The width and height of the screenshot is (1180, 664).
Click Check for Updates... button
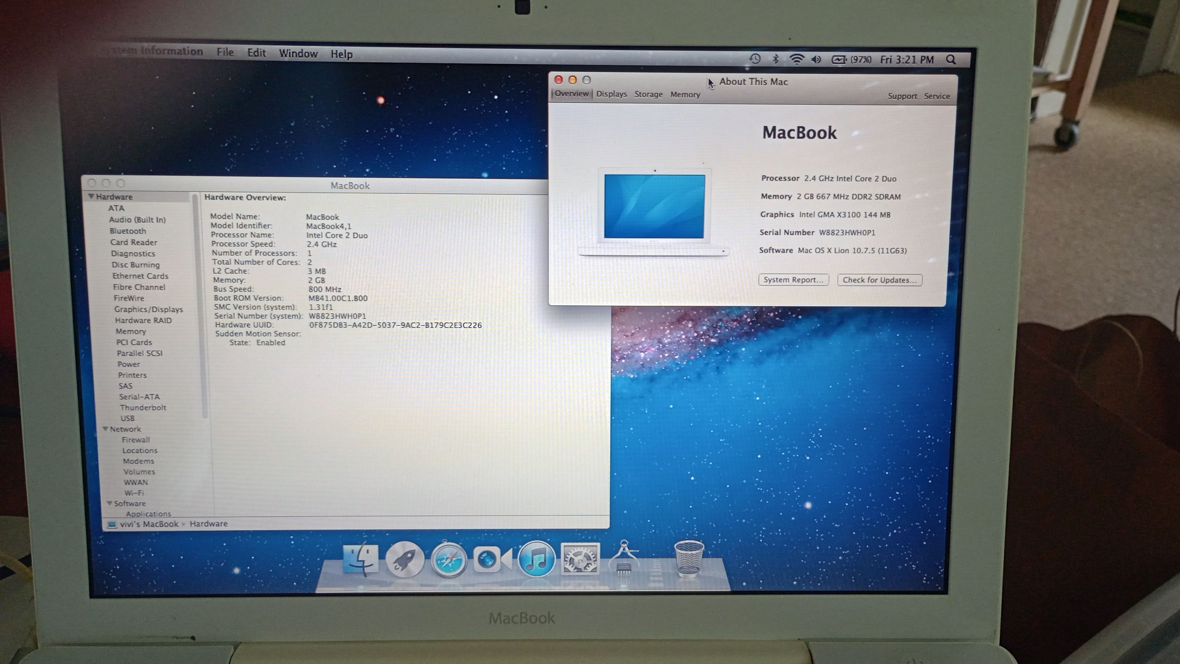click(x=880, y=280)
